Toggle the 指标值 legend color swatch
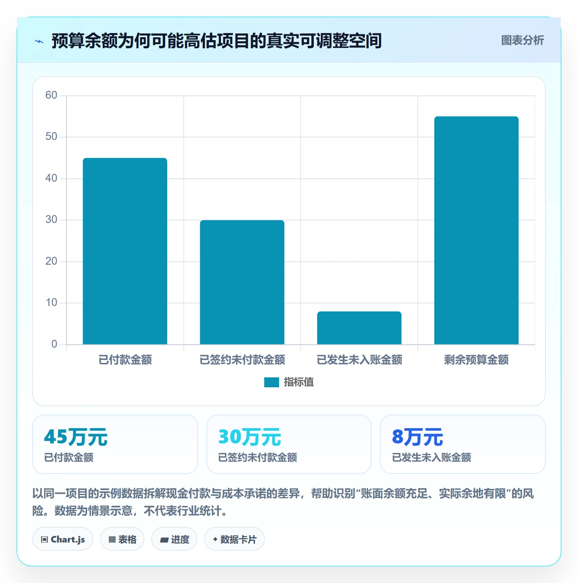The width and height of the screenshot is (578, 583). 272,382
